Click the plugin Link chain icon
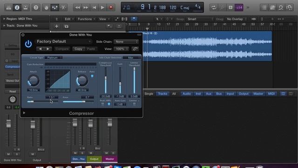 [x=135, y=49]
